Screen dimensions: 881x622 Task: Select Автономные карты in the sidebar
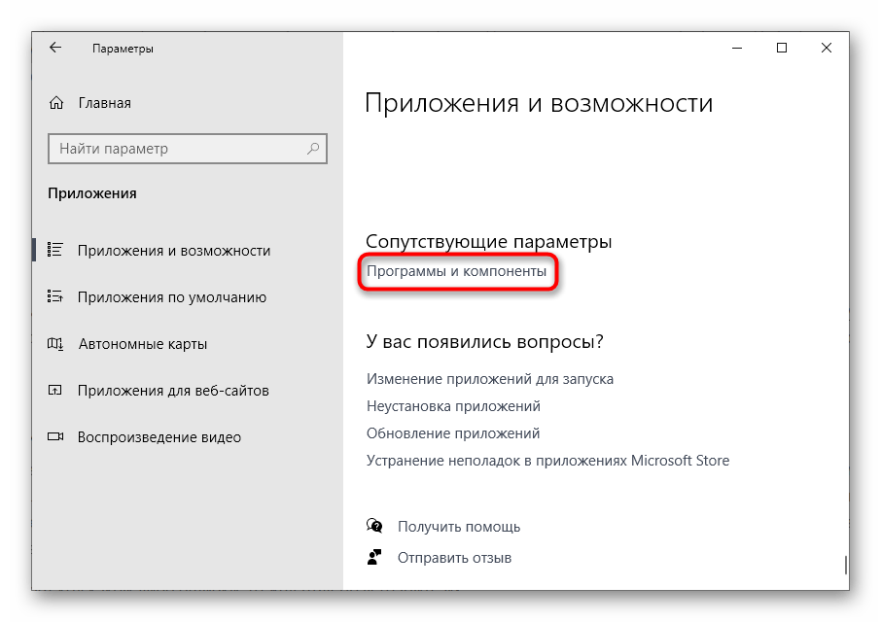tap(142, 343)
